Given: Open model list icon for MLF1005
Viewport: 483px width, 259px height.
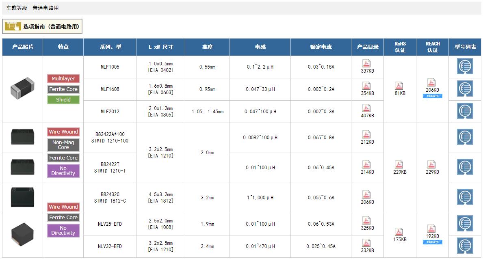Looking at the screenshot, I should click(465, 66).
